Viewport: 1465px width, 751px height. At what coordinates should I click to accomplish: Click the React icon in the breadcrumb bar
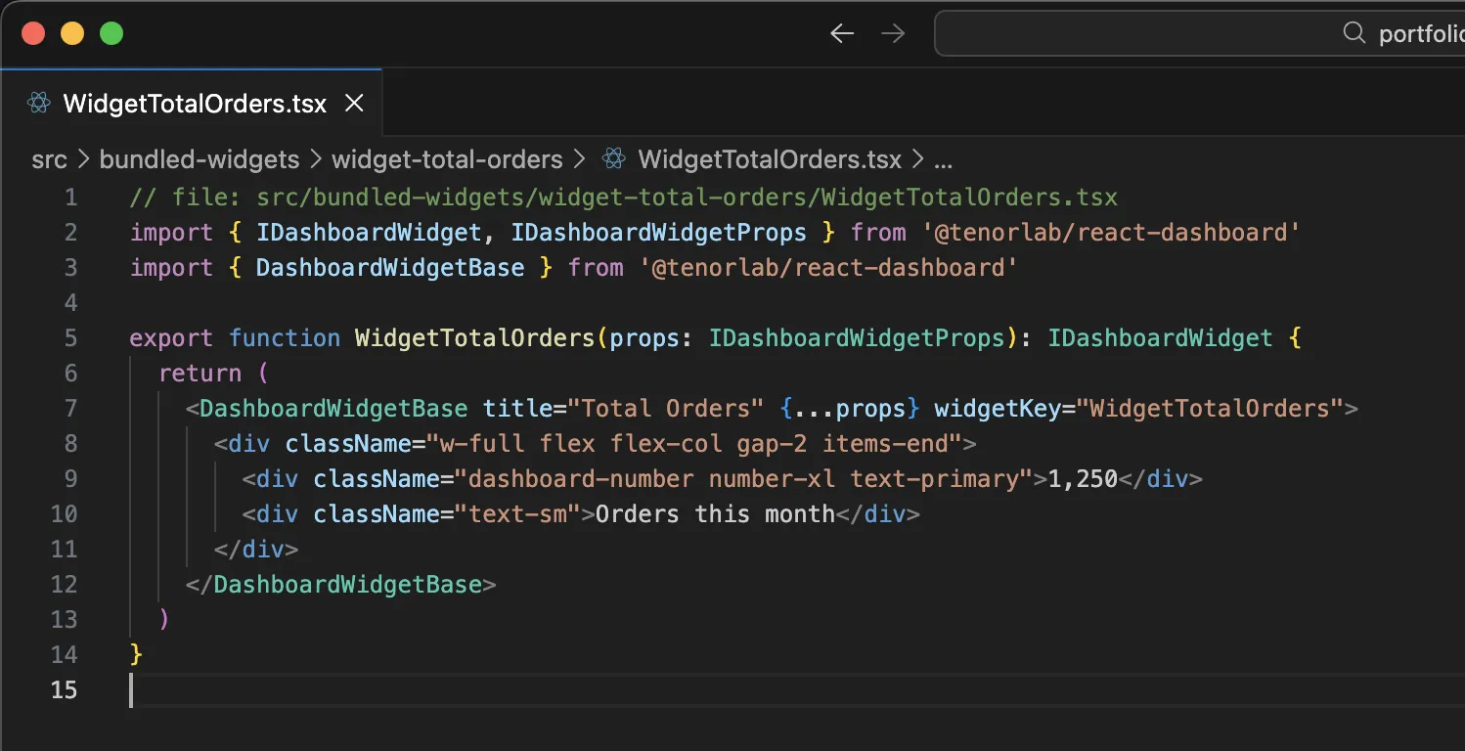(x=613, y=158)
